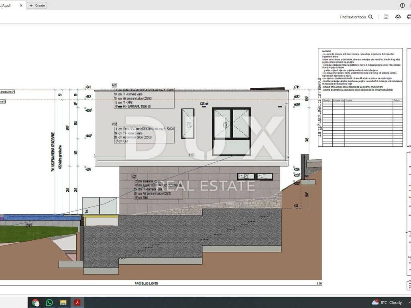Click the cloud upload share icon
The width and height of the screenshot is (411, 308).
pyautogui.click(x=398, y=17)
